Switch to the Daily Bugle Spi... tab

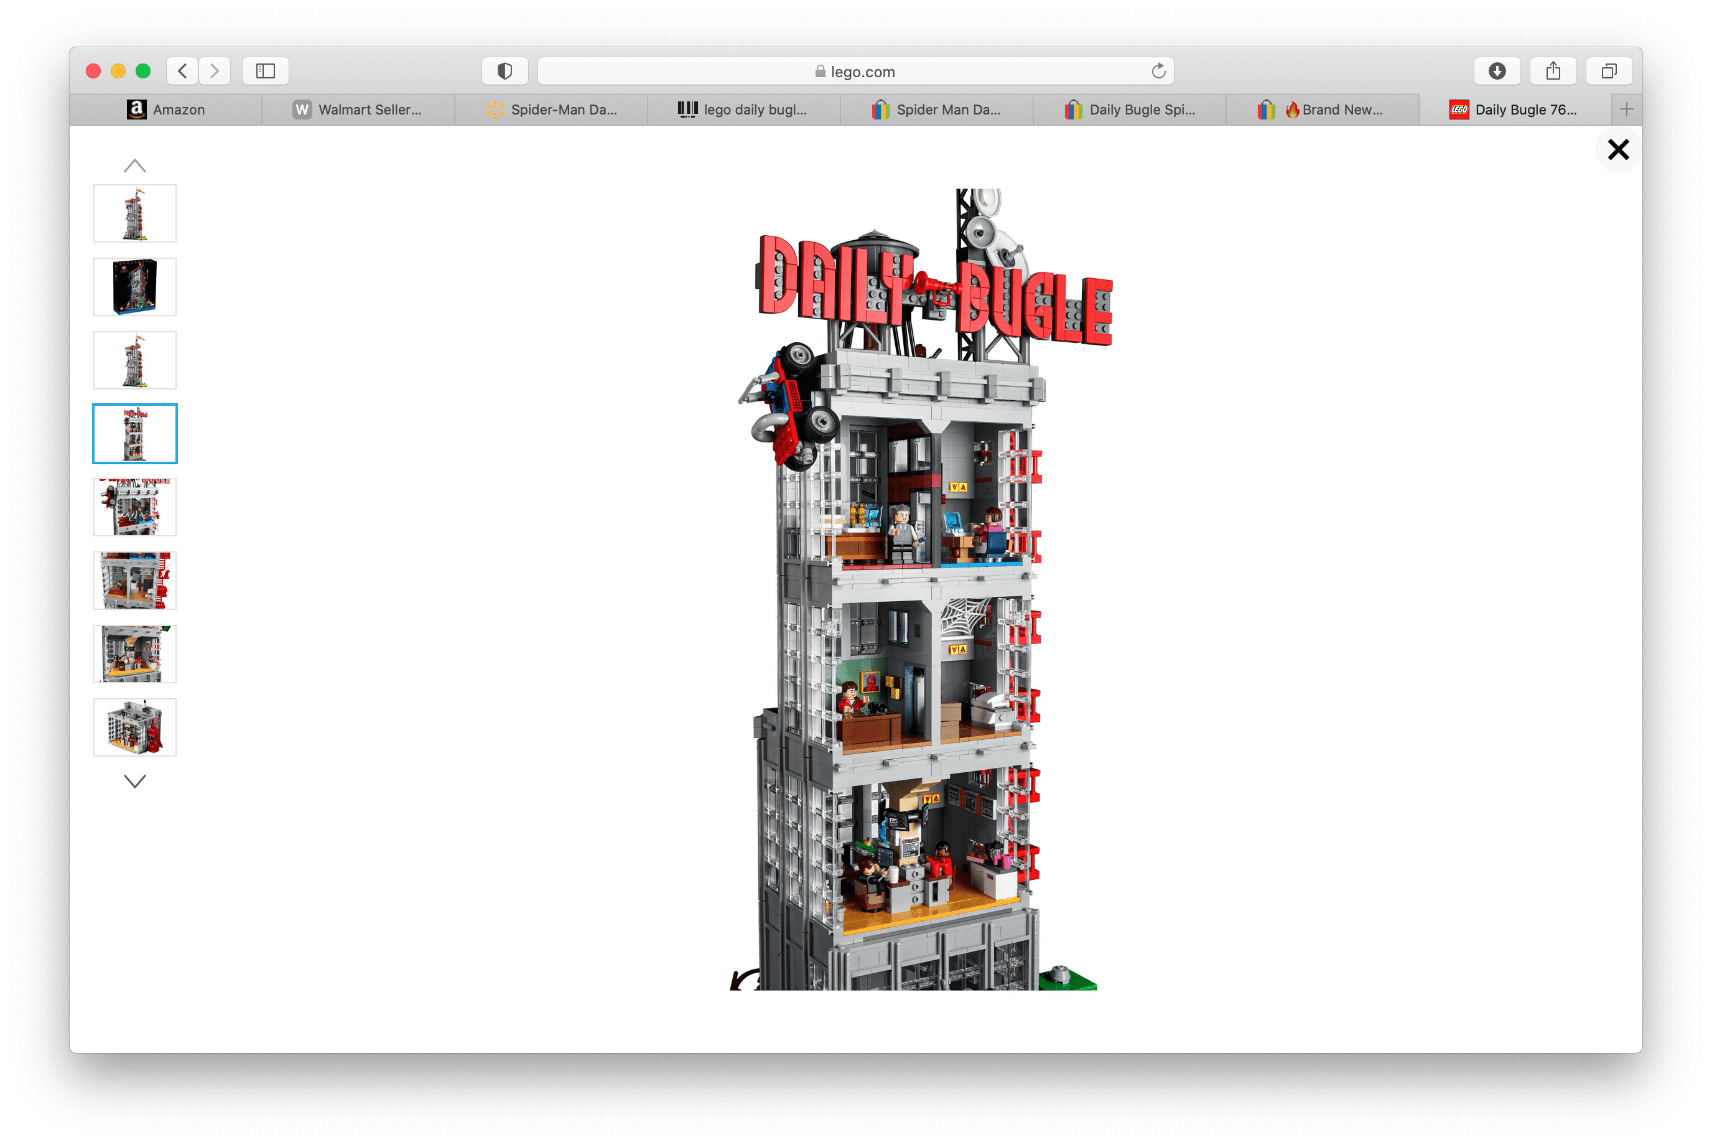(x=1129, y=110)
